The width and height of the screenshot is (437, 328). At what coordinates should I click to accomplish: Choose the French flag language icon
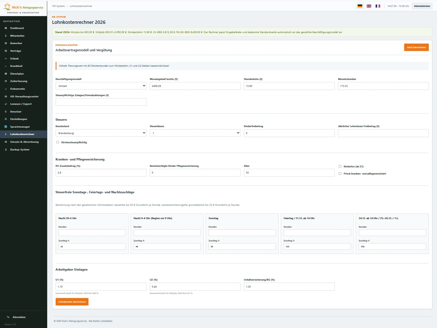(x=378, y=6)
